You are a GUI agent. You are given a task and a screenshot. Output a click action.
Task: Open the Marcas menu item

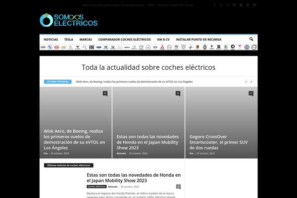pos(86,40)
